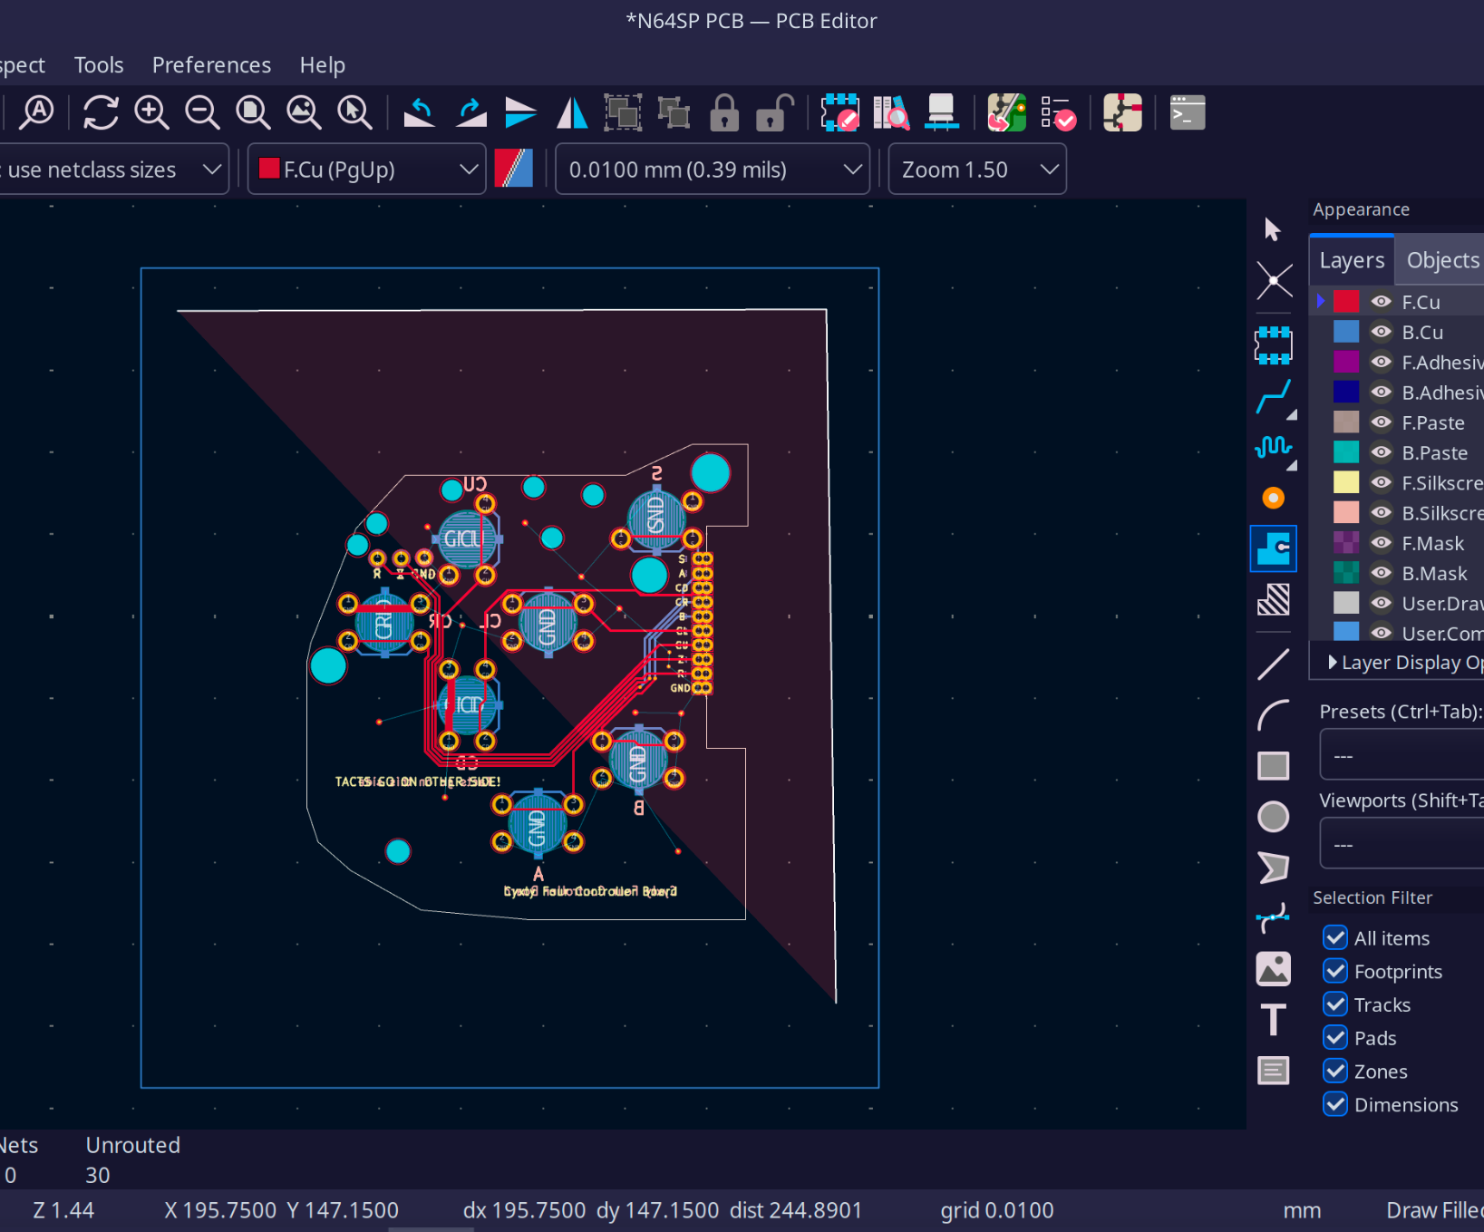Viewport: 1484px width, 1232px height.
Task: Select the B.Paste layer row
Action: [x=1397, y=452]
